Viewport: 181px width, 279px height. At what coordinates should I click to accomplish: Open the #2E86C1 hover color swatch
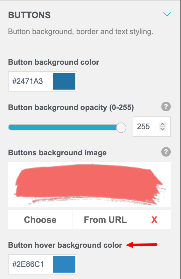[64, 264]
